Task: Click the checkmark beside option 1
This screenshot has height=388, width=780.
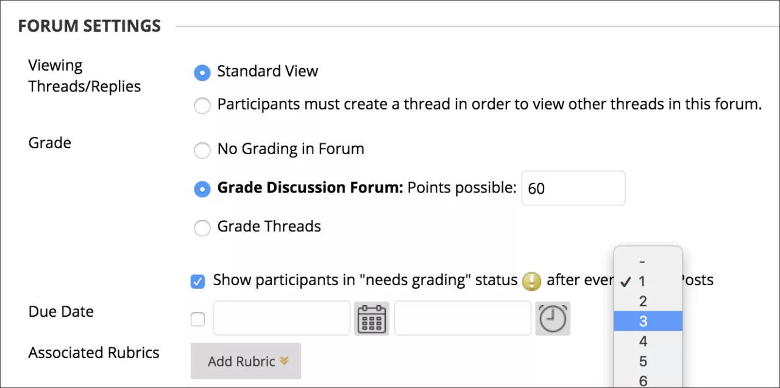Action: point(625,281)
